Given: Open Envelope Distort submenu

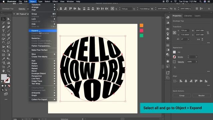Looking at the screenshot, I should [x=43, y=73].
